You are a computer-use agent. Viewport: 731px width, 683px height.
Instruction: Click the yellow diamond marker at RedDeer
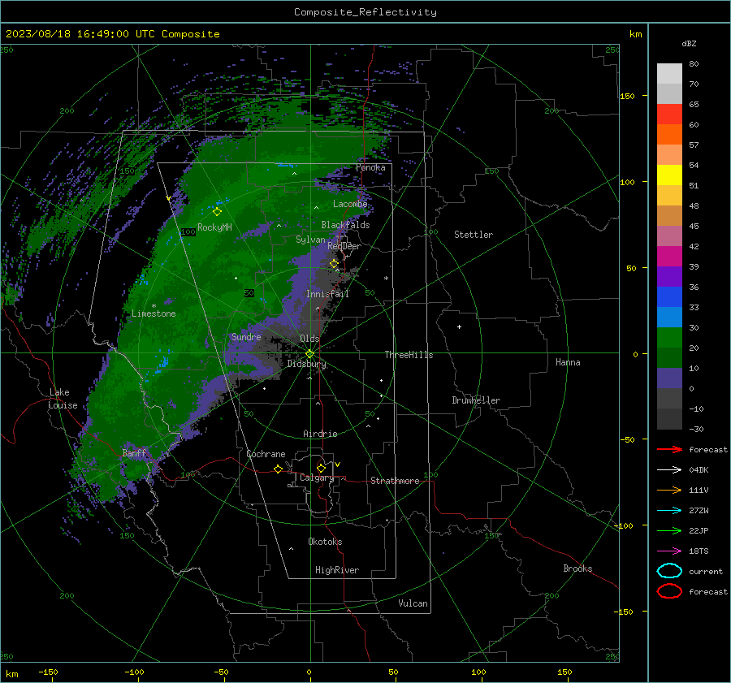(x=334, y=264)
